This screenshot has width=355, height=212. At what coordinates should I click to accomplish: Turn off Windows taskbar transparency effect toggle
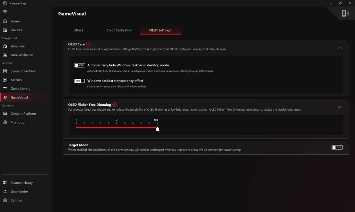pos(80,81)
